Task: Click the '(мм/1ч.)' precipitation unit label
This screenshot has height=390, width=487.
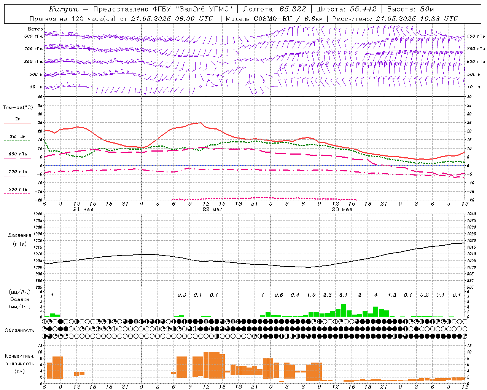Action: coord(20,306)
